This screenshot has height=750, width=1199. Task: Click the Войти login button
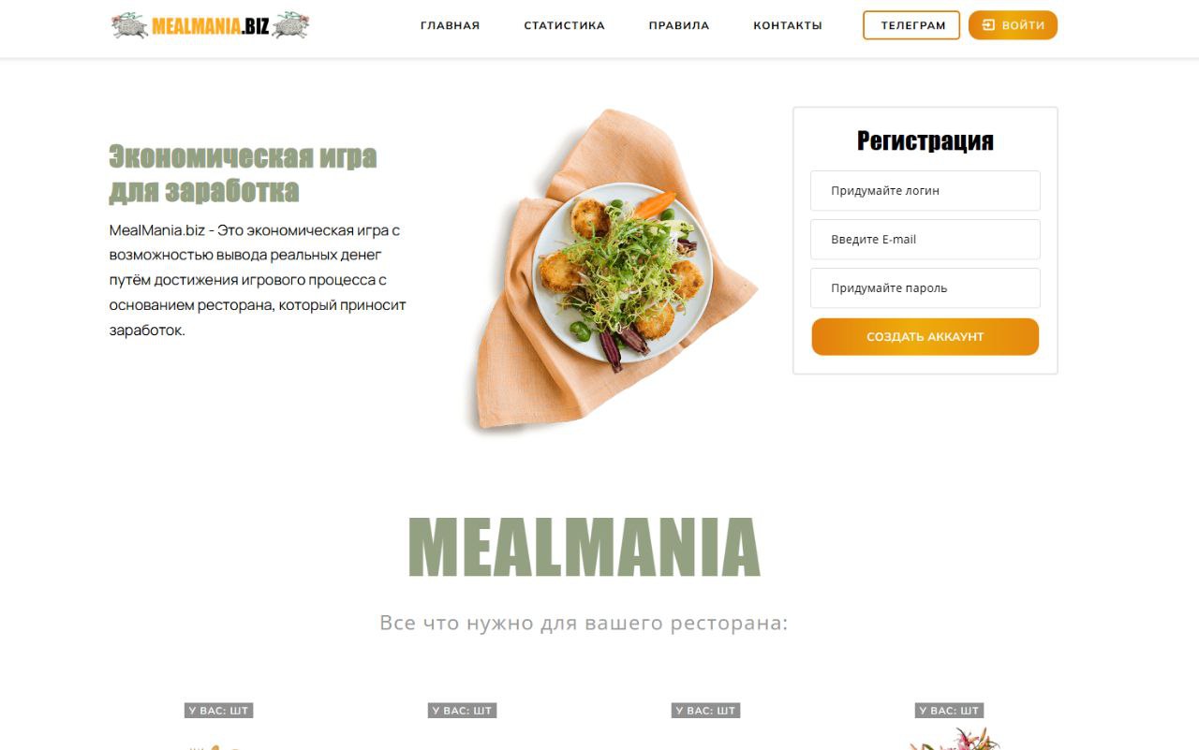pos(1013,25)
